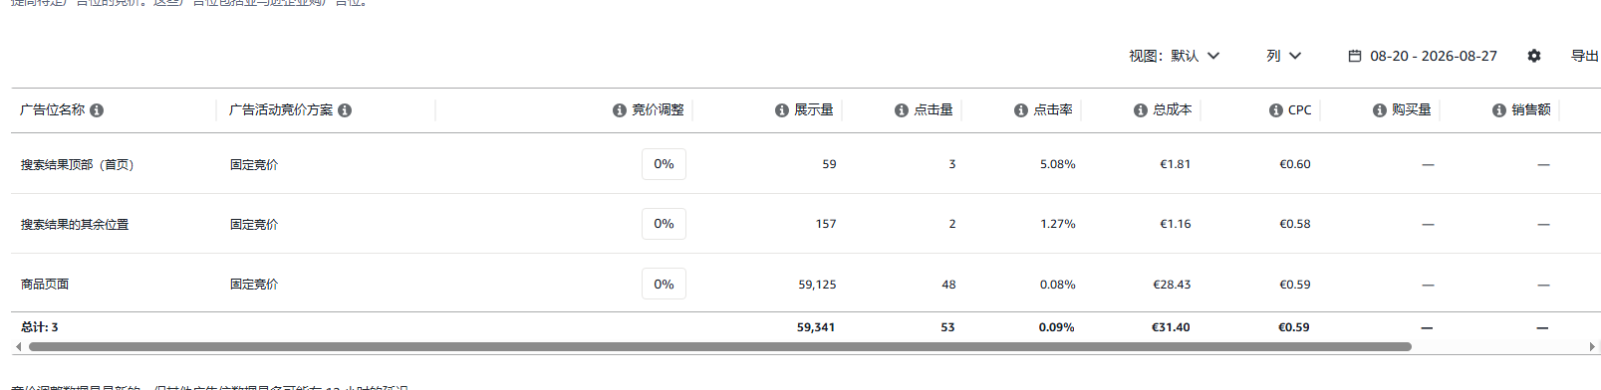The image size is (1601, 390).
Task: Sort by CPC column header
Action: click(x=1300, y=110)
